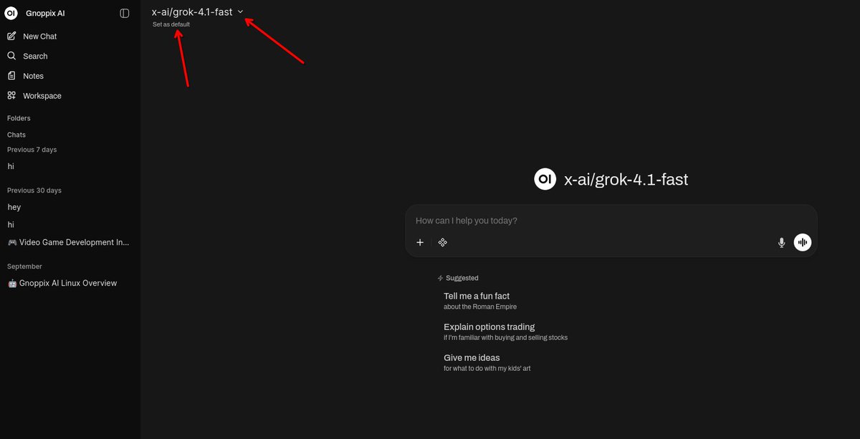Select the Tell me a fun fact suggestion
860x439 pixels.
point(476,296)
